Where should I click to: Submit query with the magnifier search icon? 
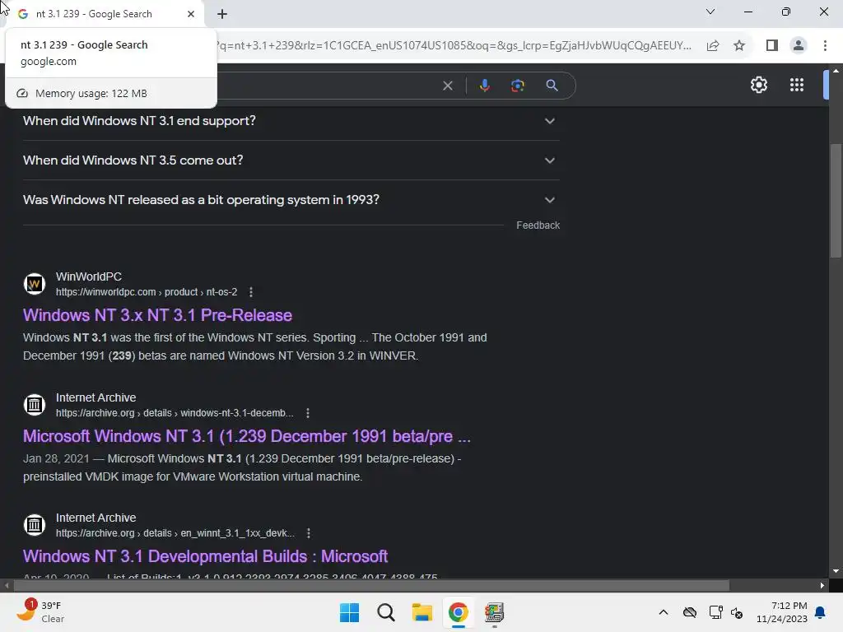(x=552, y=86)
